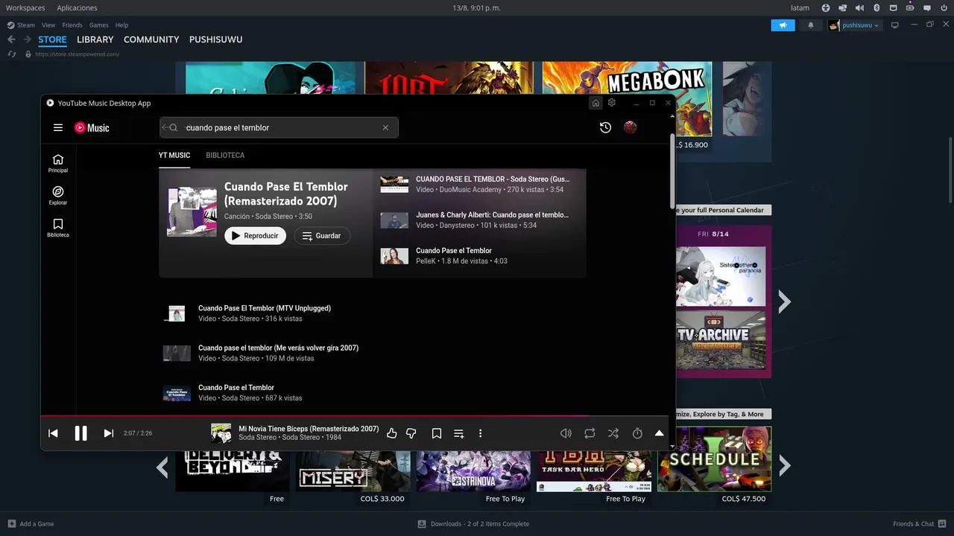
Task: Go back using the search field arrow
Action: click(165, 127)
